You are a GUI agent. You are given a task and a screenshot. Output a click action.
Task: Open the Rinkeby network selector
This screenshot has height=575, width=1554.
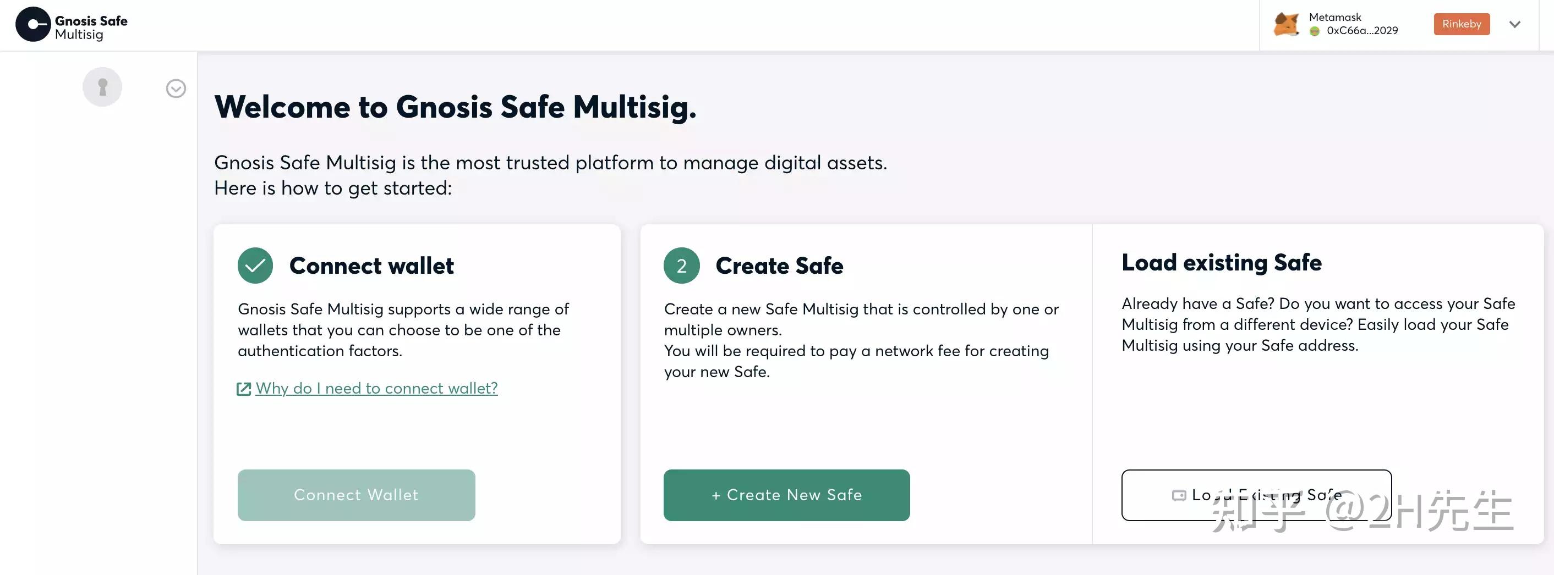pyautogui.click(x=1461, y=24)
